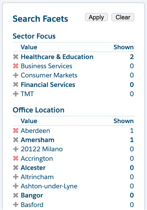Click the red X beside Accrington
This screenshot has height=210, width=147.
tap(16, 159)
